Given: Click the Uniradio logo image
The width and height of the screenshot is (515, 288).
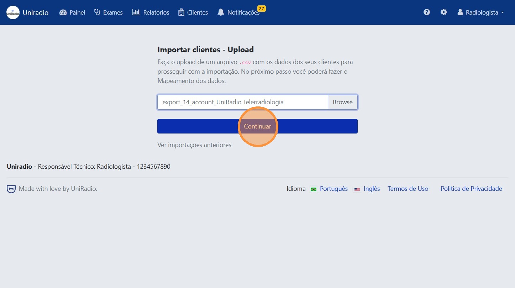Looking at the screenshot, I should click(13, 12).
